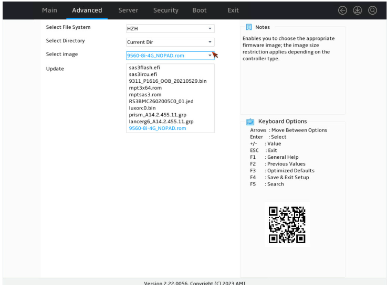Pick mpt3x64.rom from the list
The image size is (387, 285).
coord(145,88)
